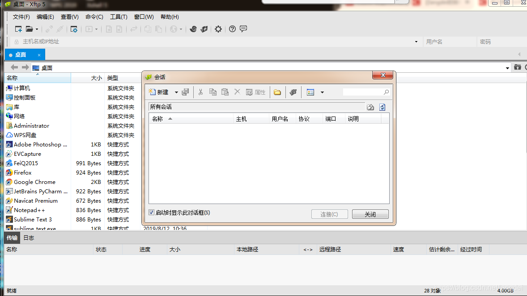This screenshot has height=296, width=527.
Task: Select Google Chrome shortcut in file list
Action: (34, 182)
